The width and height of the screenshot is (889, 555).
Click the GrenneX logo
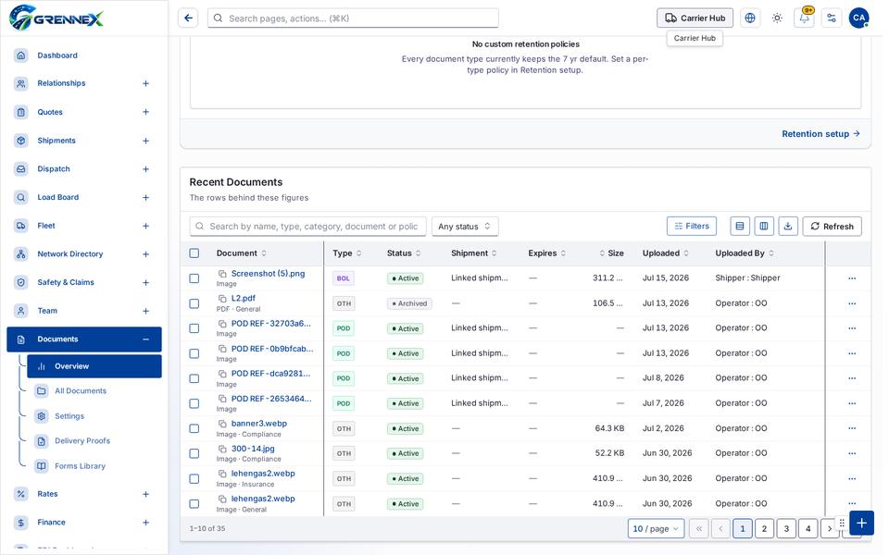pos(56,18)
